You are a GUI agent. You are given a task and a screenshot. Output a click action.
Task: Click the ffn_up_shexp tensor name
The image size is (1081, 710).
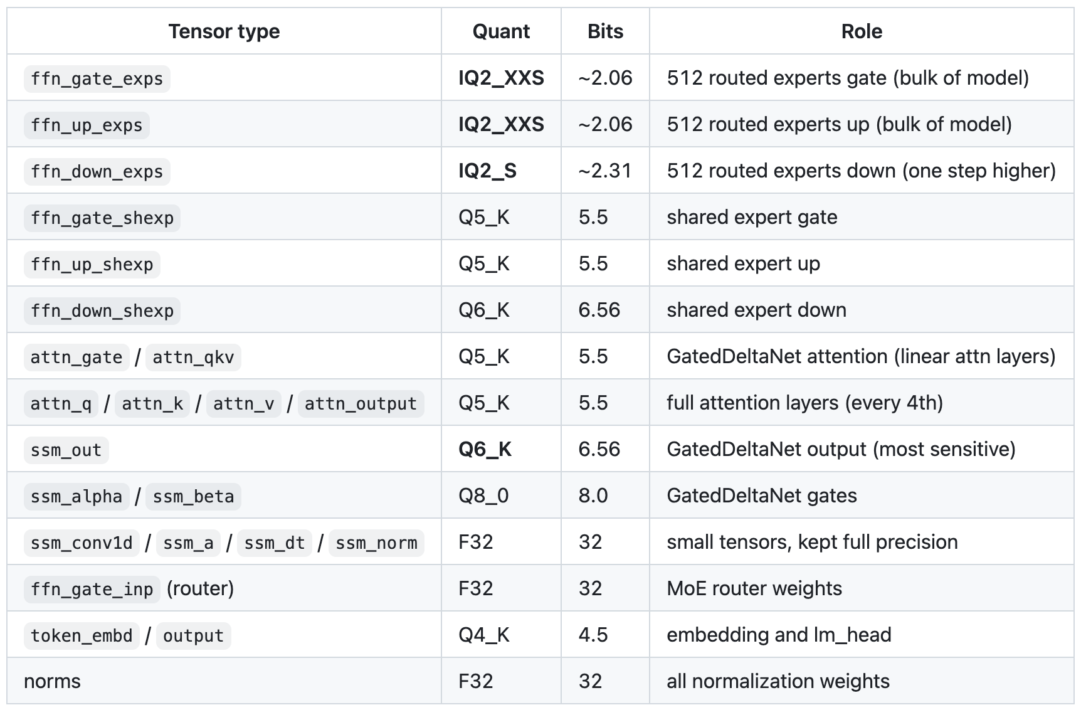point(92,265)
